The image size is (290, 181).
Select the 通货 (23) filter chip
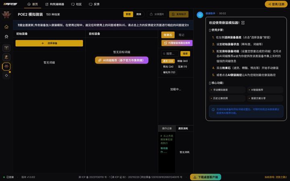[x=168, y=61]
